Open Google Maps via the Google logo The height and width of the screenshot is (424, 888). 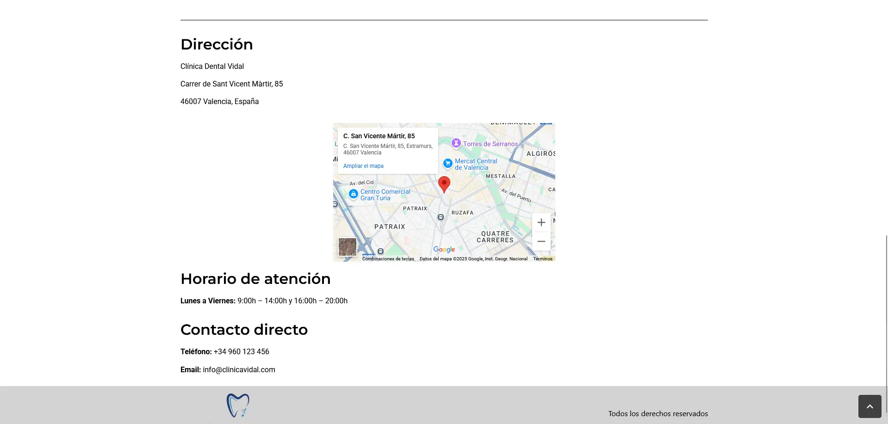tap(444, 249)
